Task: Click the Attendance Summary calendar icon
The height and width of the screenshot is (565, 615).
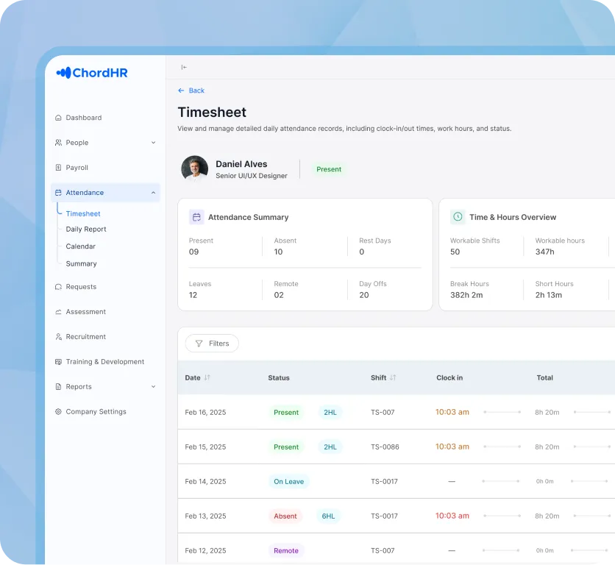Action: pyautogui.click(x=196, y=217)
